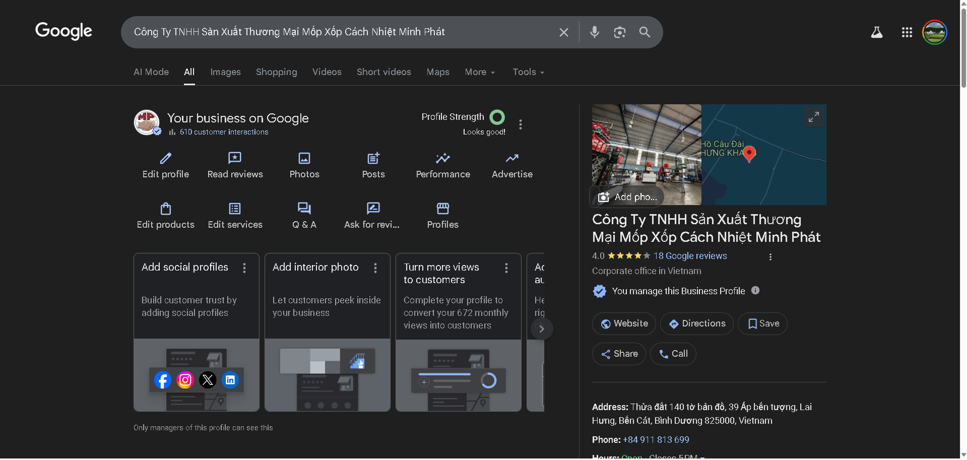967x460 pixels.
Task: Expand the More search filter dropdown
Action: click(x=480, y=72)
